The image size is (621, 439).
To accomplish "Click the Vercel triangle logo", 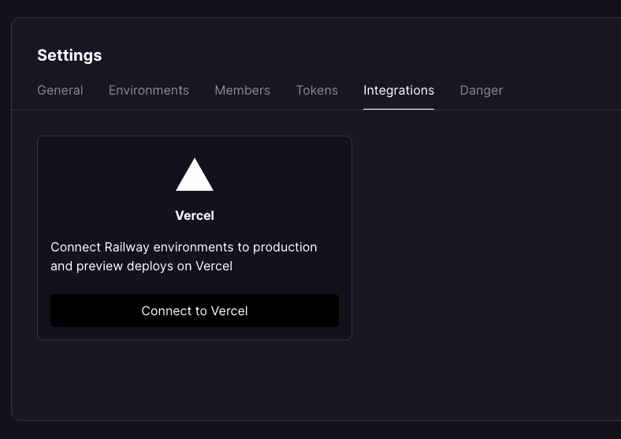I will pos(195,177).
